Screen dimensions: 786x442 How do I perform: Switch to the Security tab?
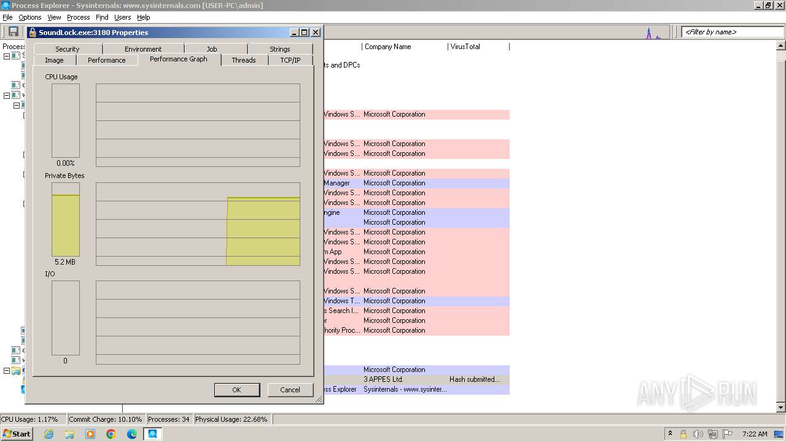[x=68, y=49]
